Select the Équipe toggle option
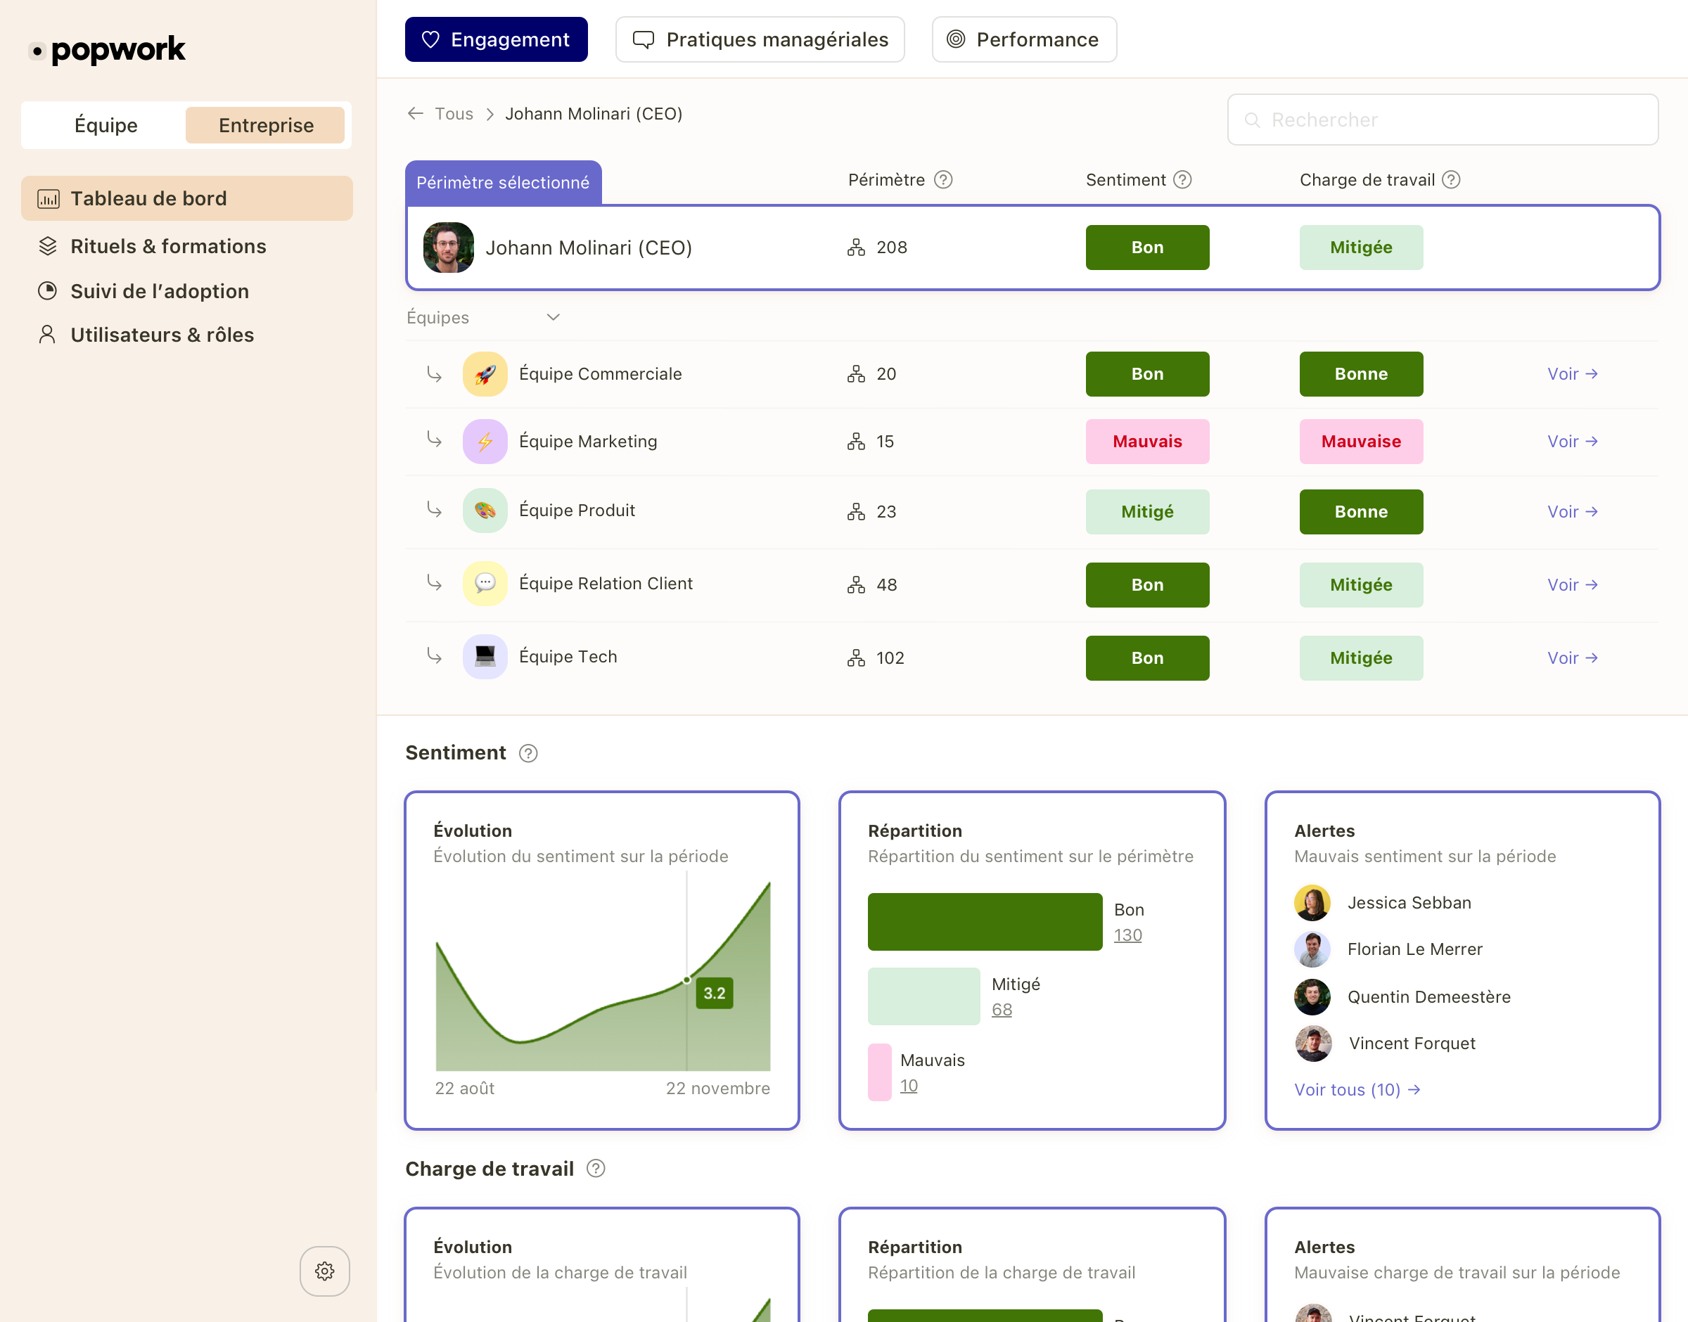 pyautogui.click(x=105, y=124)
